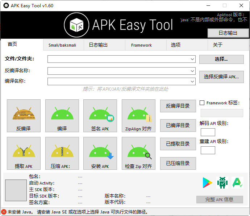Click the Framework 标签 text field
The height and width of the screenshot is (216, 250).
coord(222,113)
